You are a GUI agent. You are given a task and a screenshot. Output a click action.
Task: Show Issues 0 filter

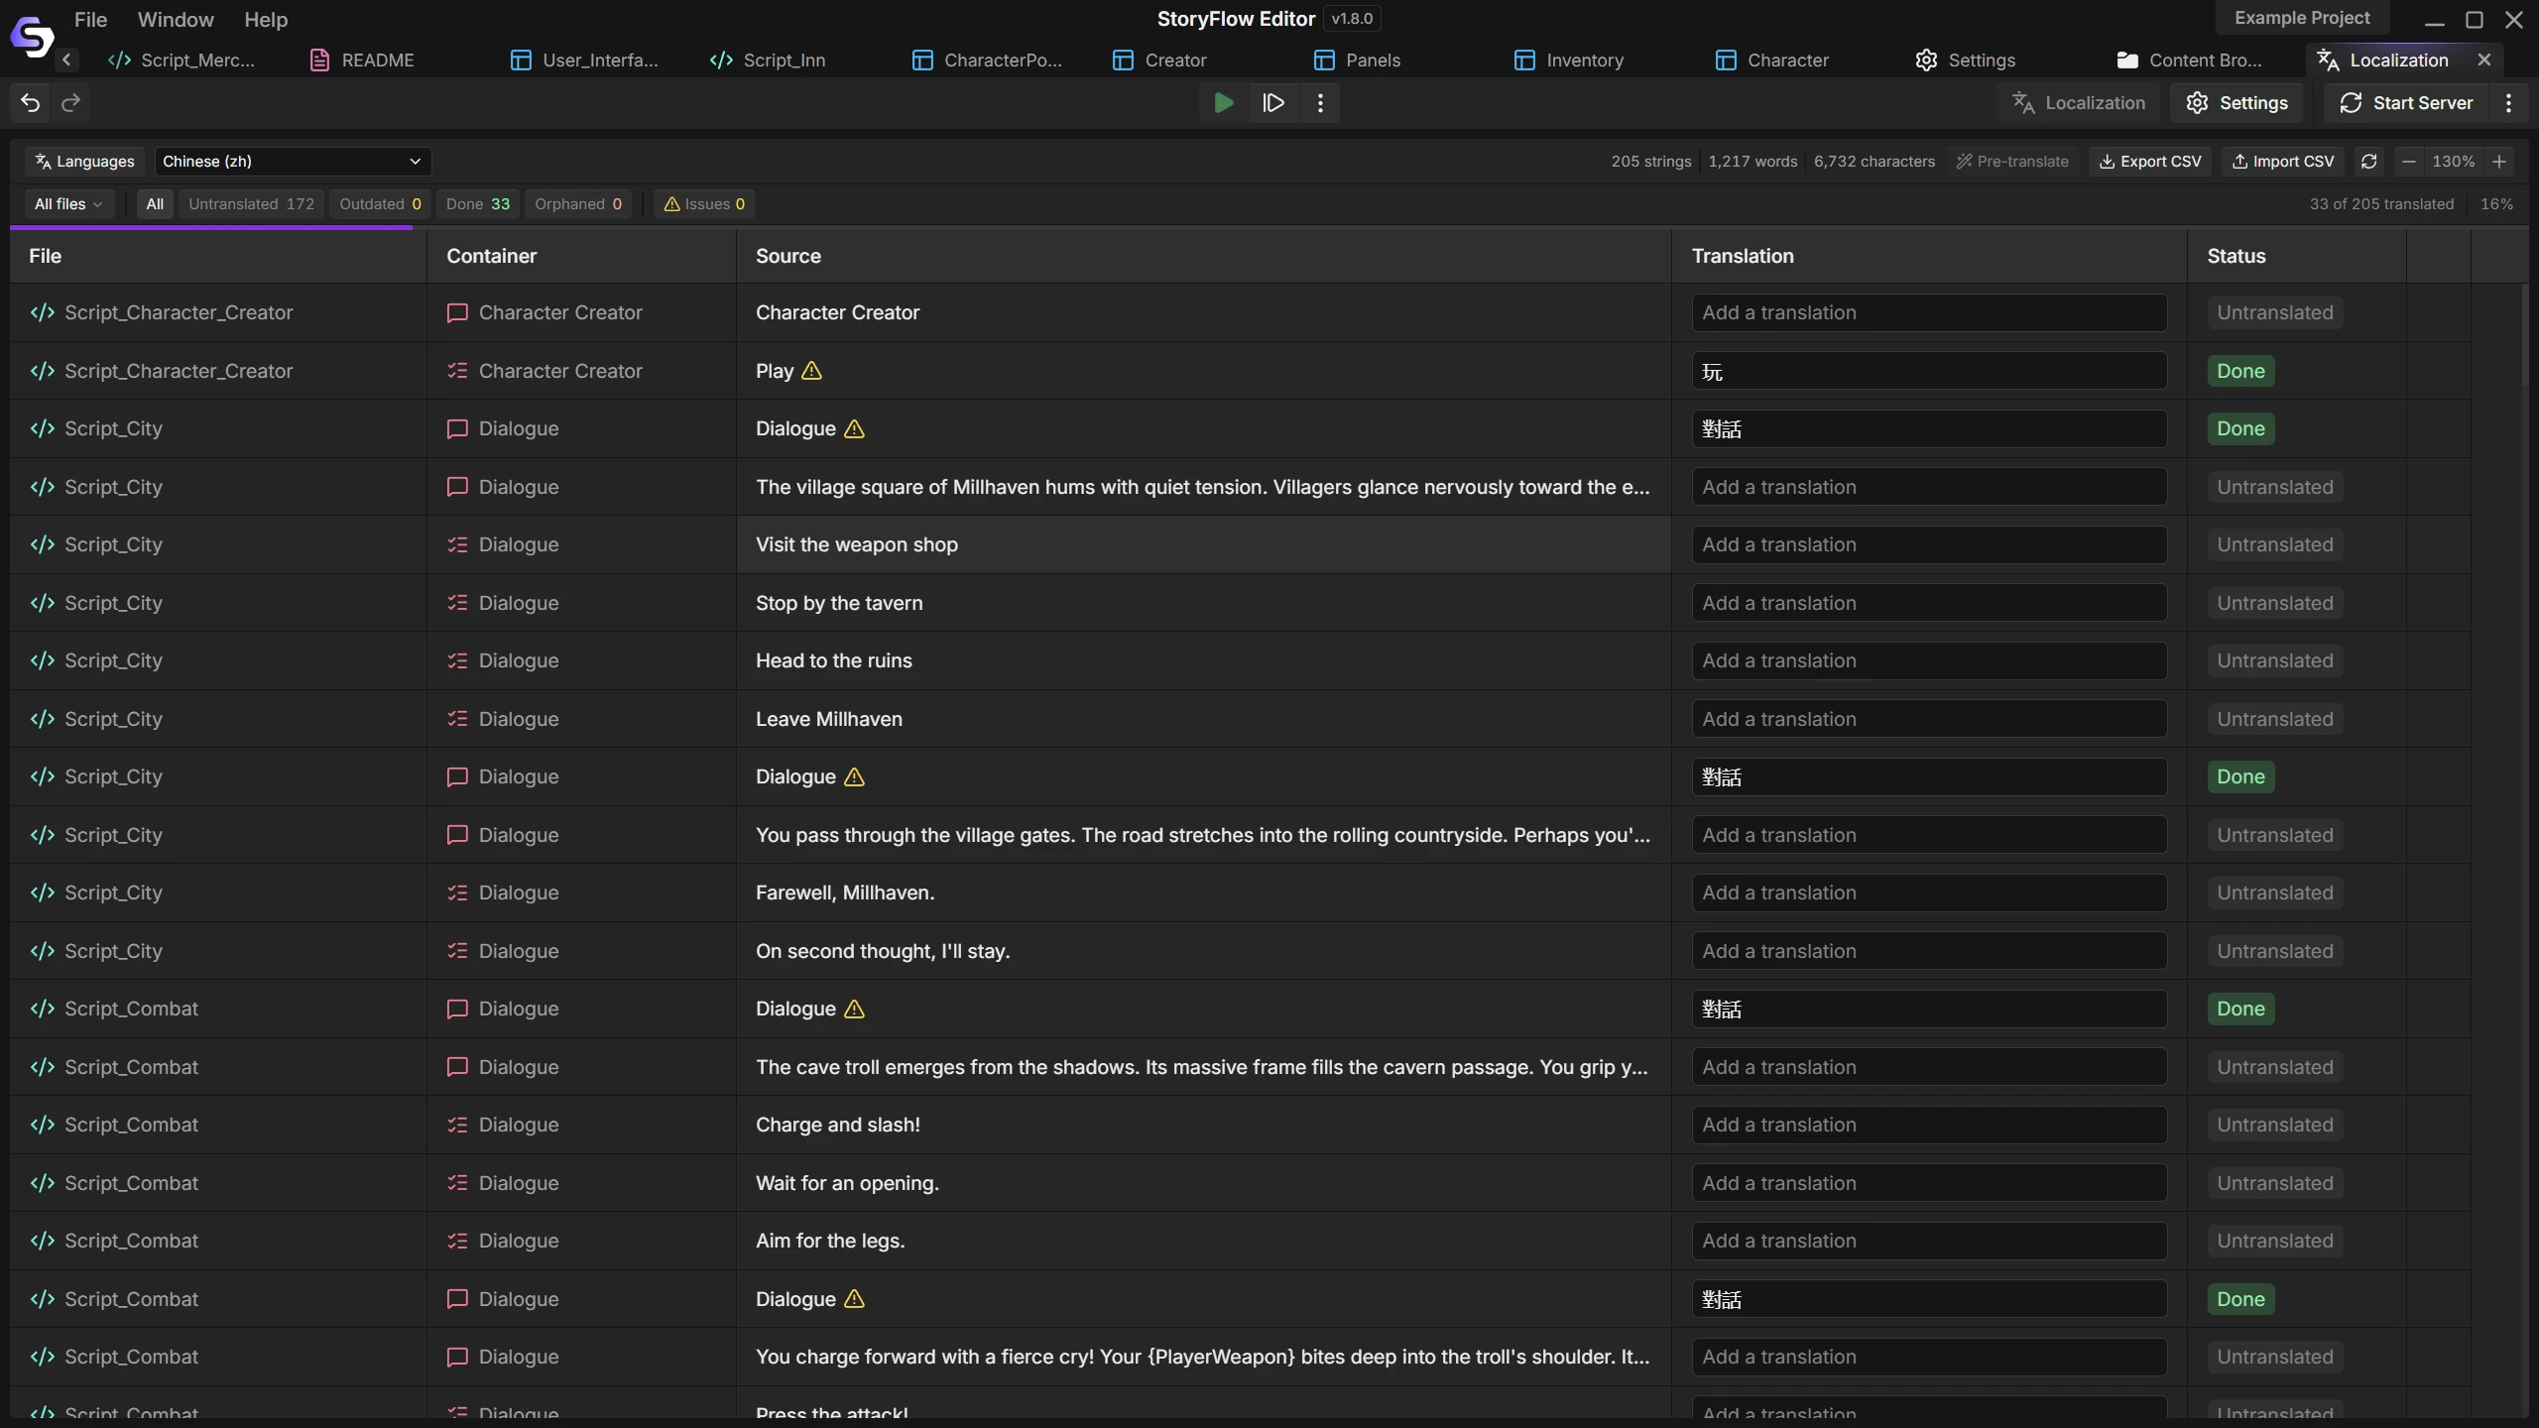click(704, 204)
